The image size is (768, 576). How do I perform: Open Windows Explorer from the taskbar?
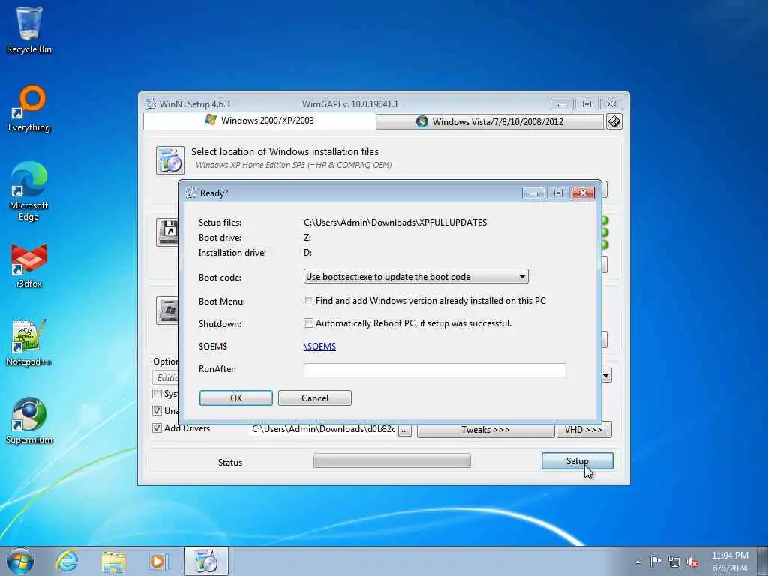(113, 561)
